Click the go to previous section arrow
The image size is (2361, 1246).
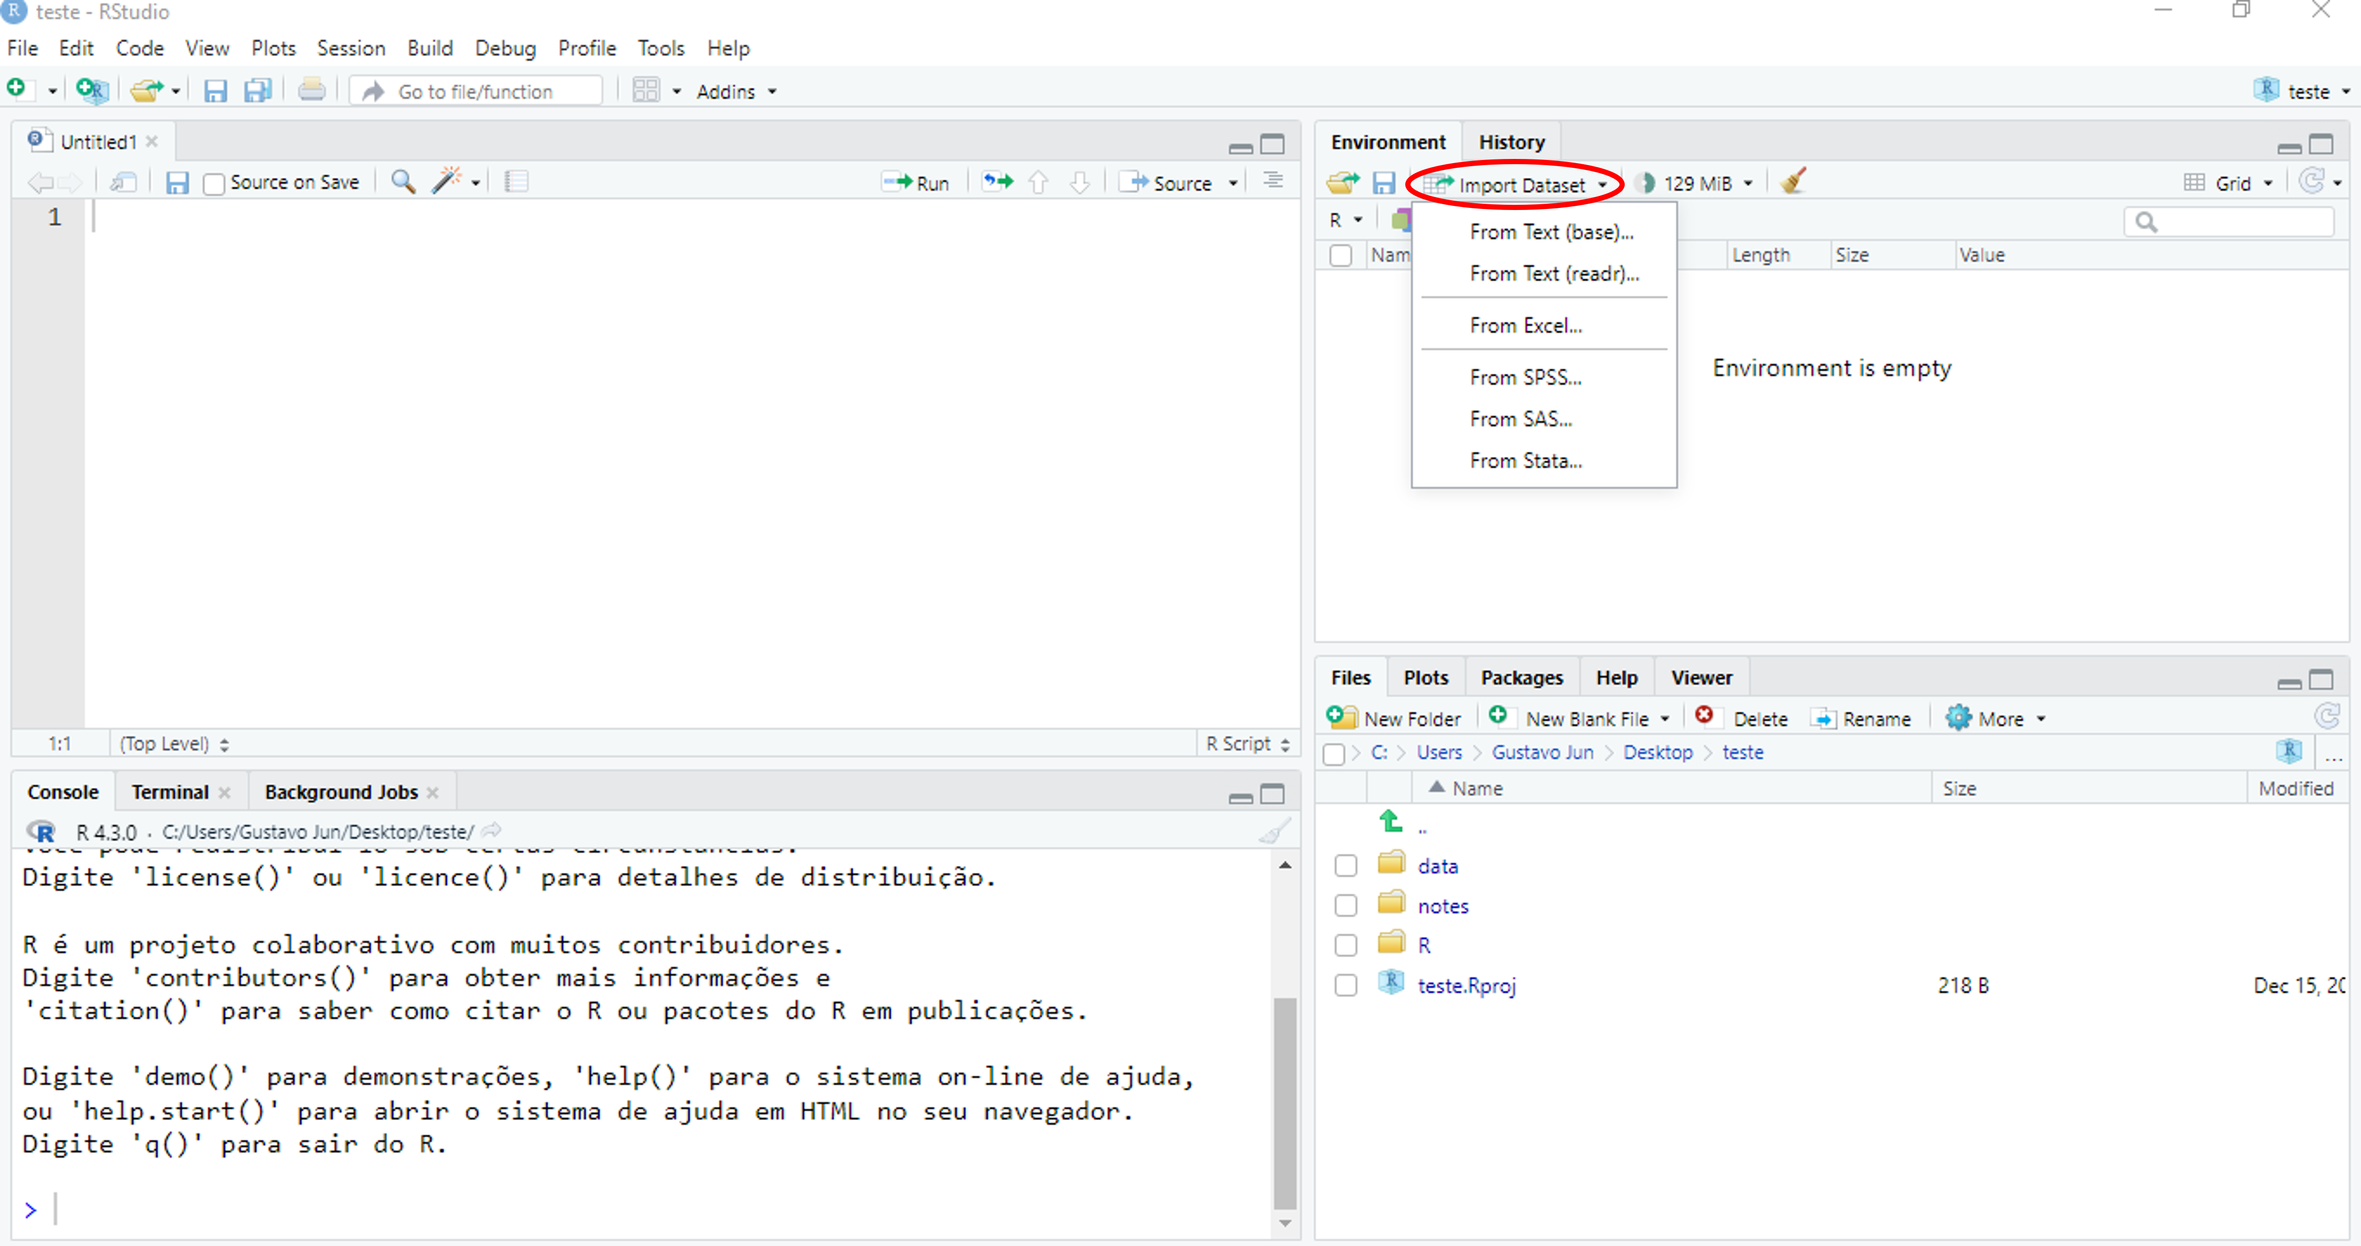[x=1039, y=182]
